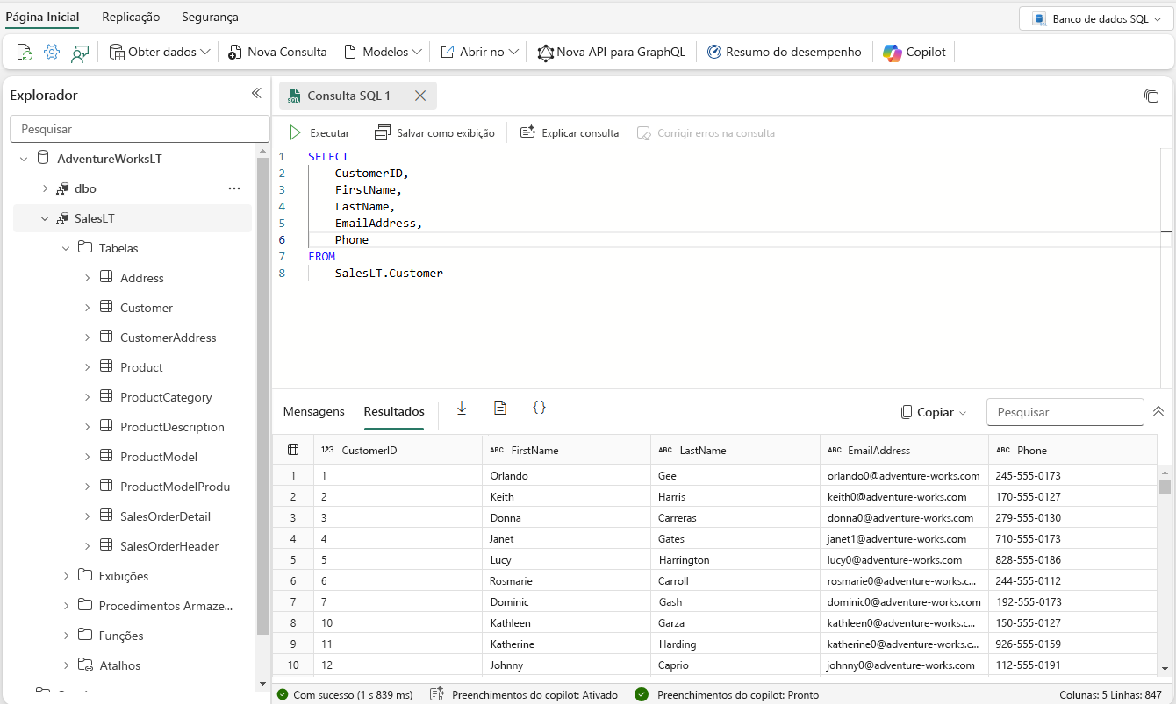Click Explicar consulta
This screenshot has height=704, width=1176.
[570, 133]
